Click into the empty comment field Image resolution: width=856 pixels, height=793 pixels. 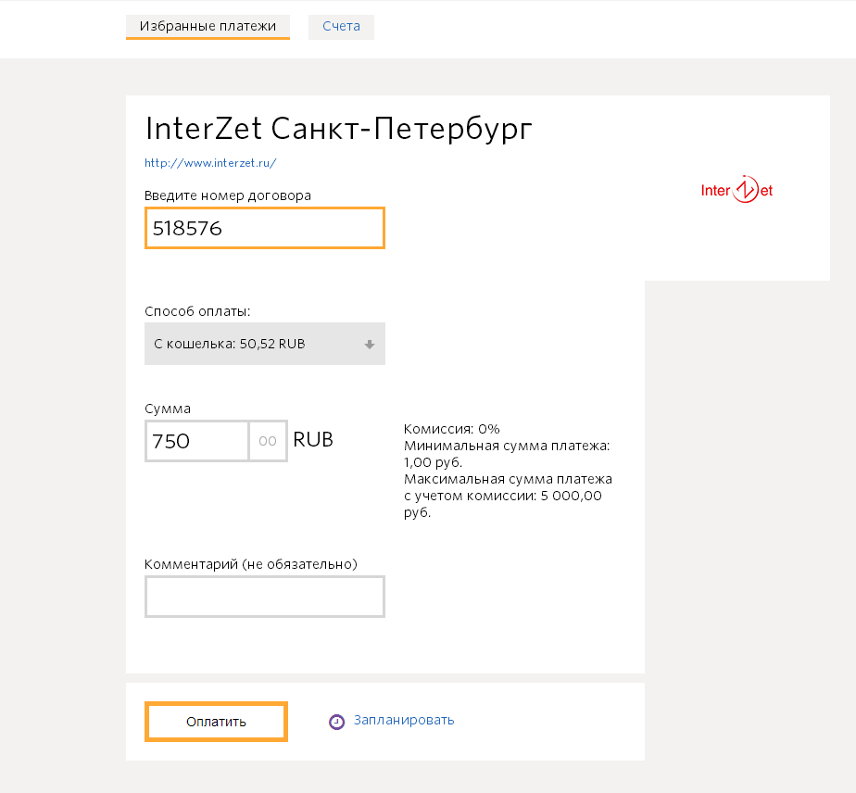(x=264, y=597)
